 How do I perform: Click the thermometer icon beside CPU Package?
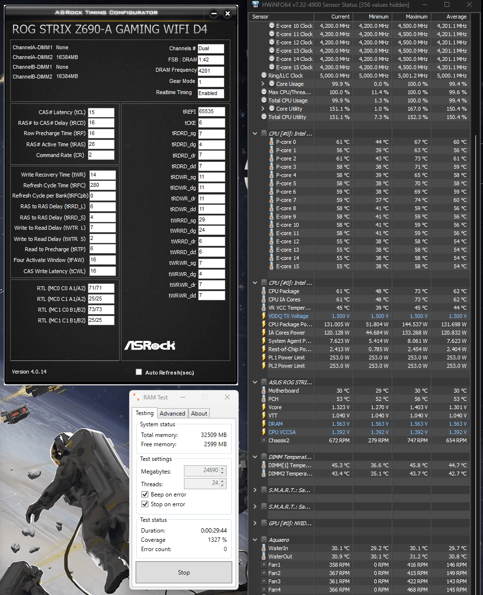264,291
